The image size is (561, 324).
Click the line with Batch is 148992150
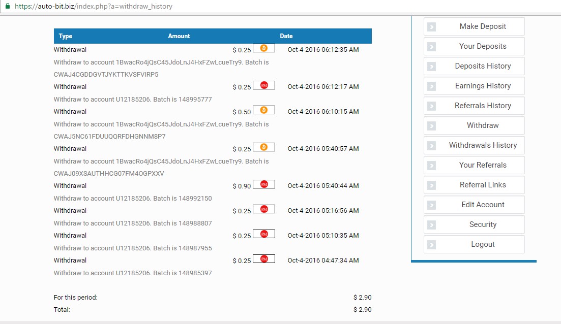click(133, 198)
